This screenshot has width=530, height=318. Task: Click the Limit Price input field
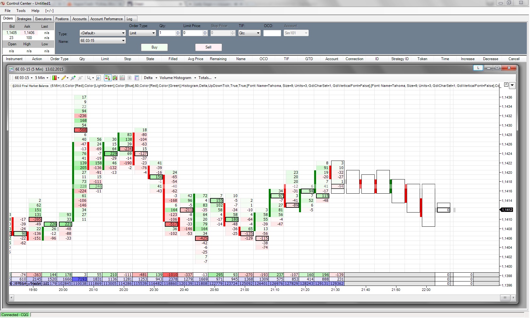(x=193, y=33)
